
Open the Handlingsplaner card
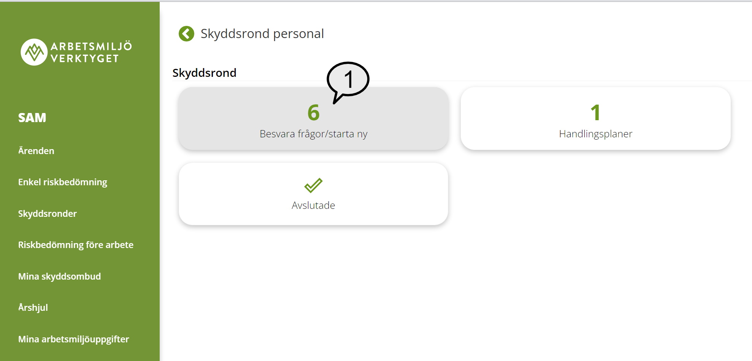tap(595, 119)
